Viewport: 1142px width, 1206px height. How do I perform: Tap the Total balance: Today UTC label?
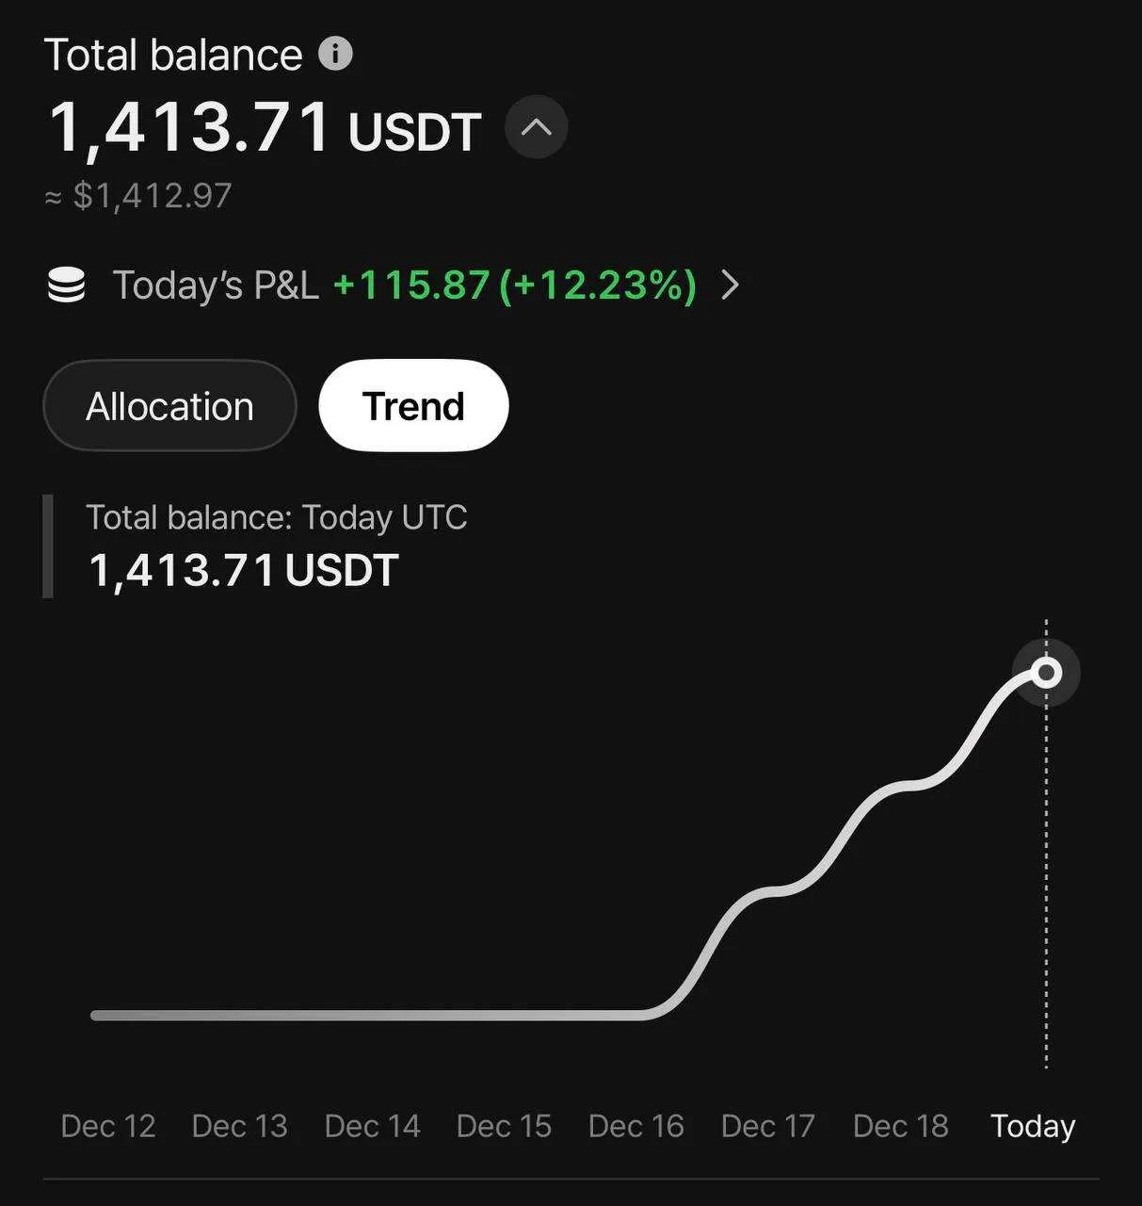tap(277, 517)
